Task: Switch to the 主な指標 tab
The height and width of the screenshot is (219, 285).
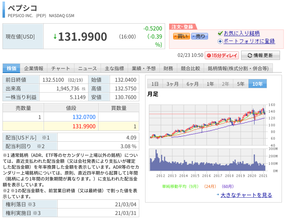Action: click(114, 68)
